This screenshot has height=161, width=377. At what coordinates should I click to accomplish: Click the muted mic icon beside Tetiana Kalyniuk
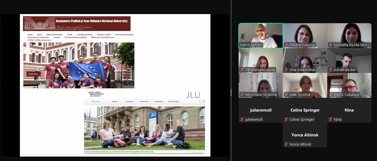pyautogui.click(x=286, y=45)
